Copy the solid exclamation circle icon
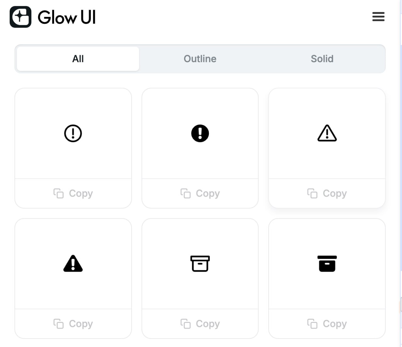Screen dimensions: 402x347 [x=200, y=193]
